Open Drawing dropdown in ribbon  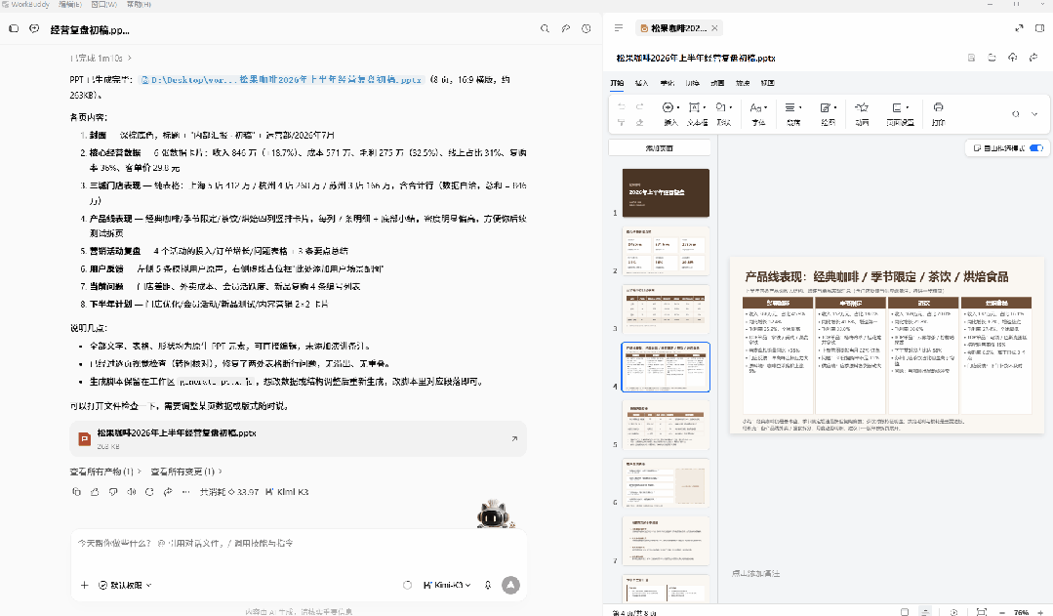[828, 113]
